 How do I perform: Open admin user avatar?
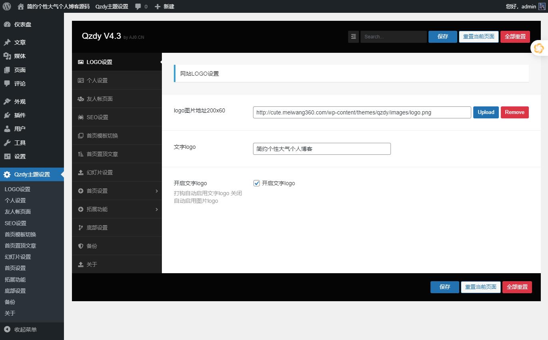click(x=542, y=6)
